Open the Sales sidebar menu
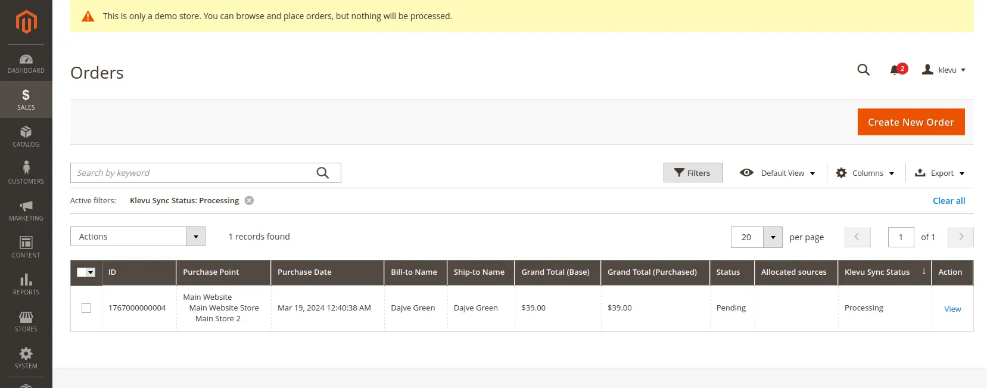Image resolution: width=987 pixels, height=388 pixels. pyautogui.click(x=26, y=100)
